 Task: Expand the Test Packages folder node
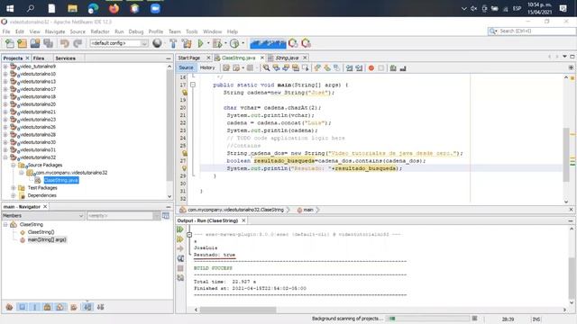click(14, 188)
